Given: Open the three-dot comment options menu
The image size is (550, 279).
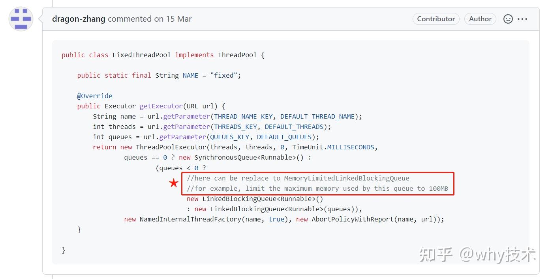Looking at the screenshot, I should 522,19.
